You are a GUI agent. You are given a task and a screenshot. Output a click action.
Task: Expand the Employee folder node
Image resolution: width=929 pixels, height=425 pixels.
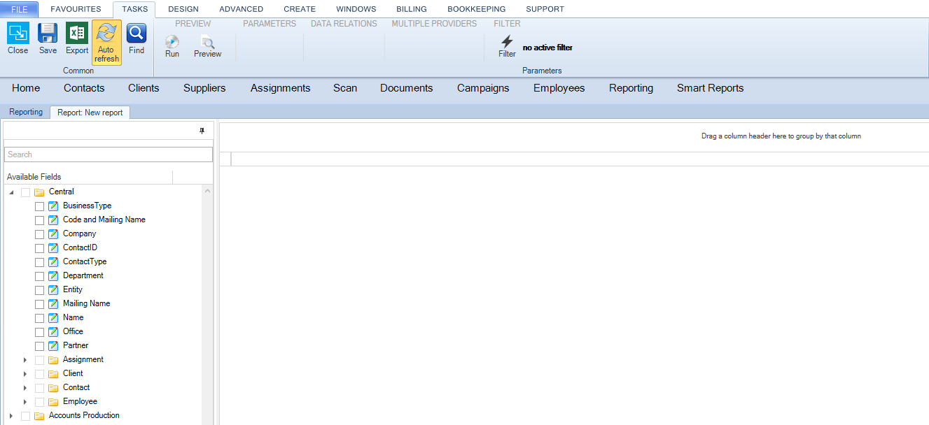[x=25, y=401]
